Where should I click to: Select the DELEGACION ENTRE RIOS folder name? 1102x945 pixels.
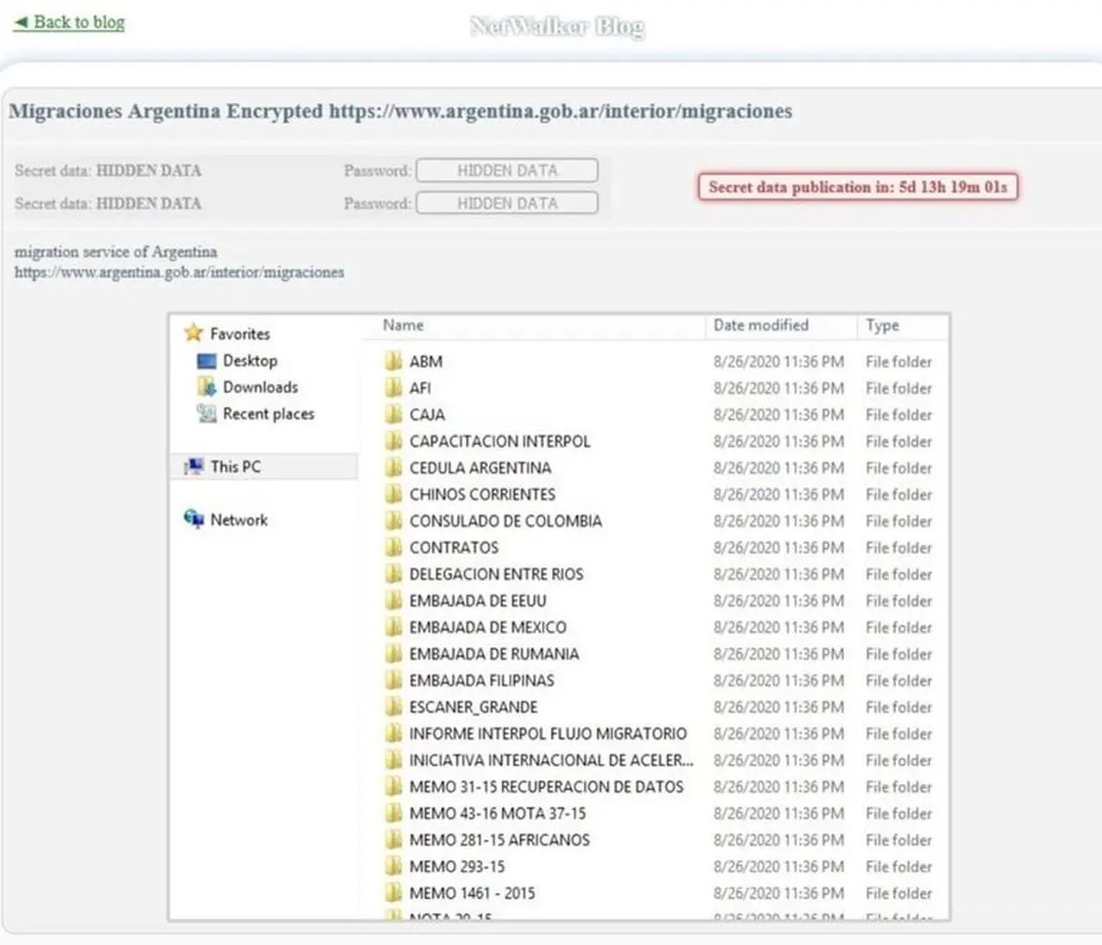click(x=496, y=574)
